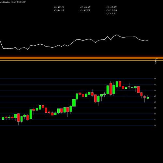Click the 50 price axis label
163x163 pixels.
coord(155,90)
